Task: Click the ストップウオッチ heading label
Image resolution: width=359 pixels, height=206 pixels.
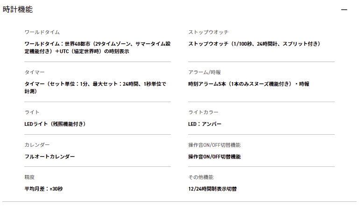Action: 208,32
